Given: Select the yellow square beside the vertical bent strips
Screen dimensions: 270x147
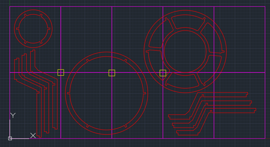Looking at the screenshot, I should [x=61, y=72].
